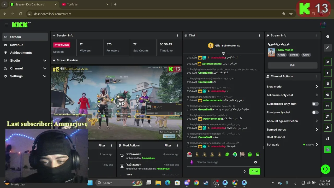Click the Edit stream info button
Viewport: 334px width, 188px height.
point(293,66)
